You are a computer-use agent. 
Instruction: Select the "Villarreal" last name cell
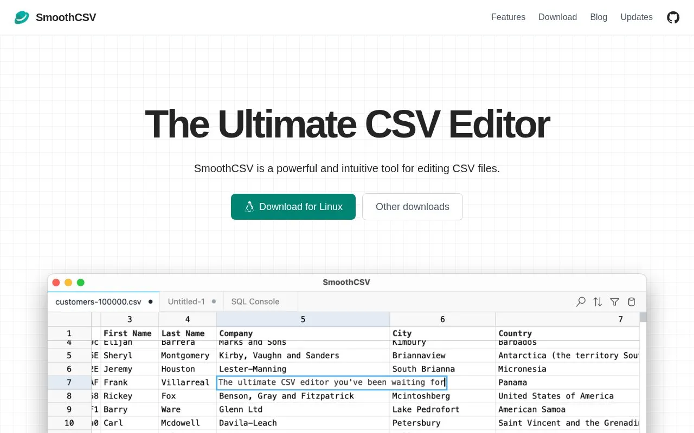click(188, 383)
